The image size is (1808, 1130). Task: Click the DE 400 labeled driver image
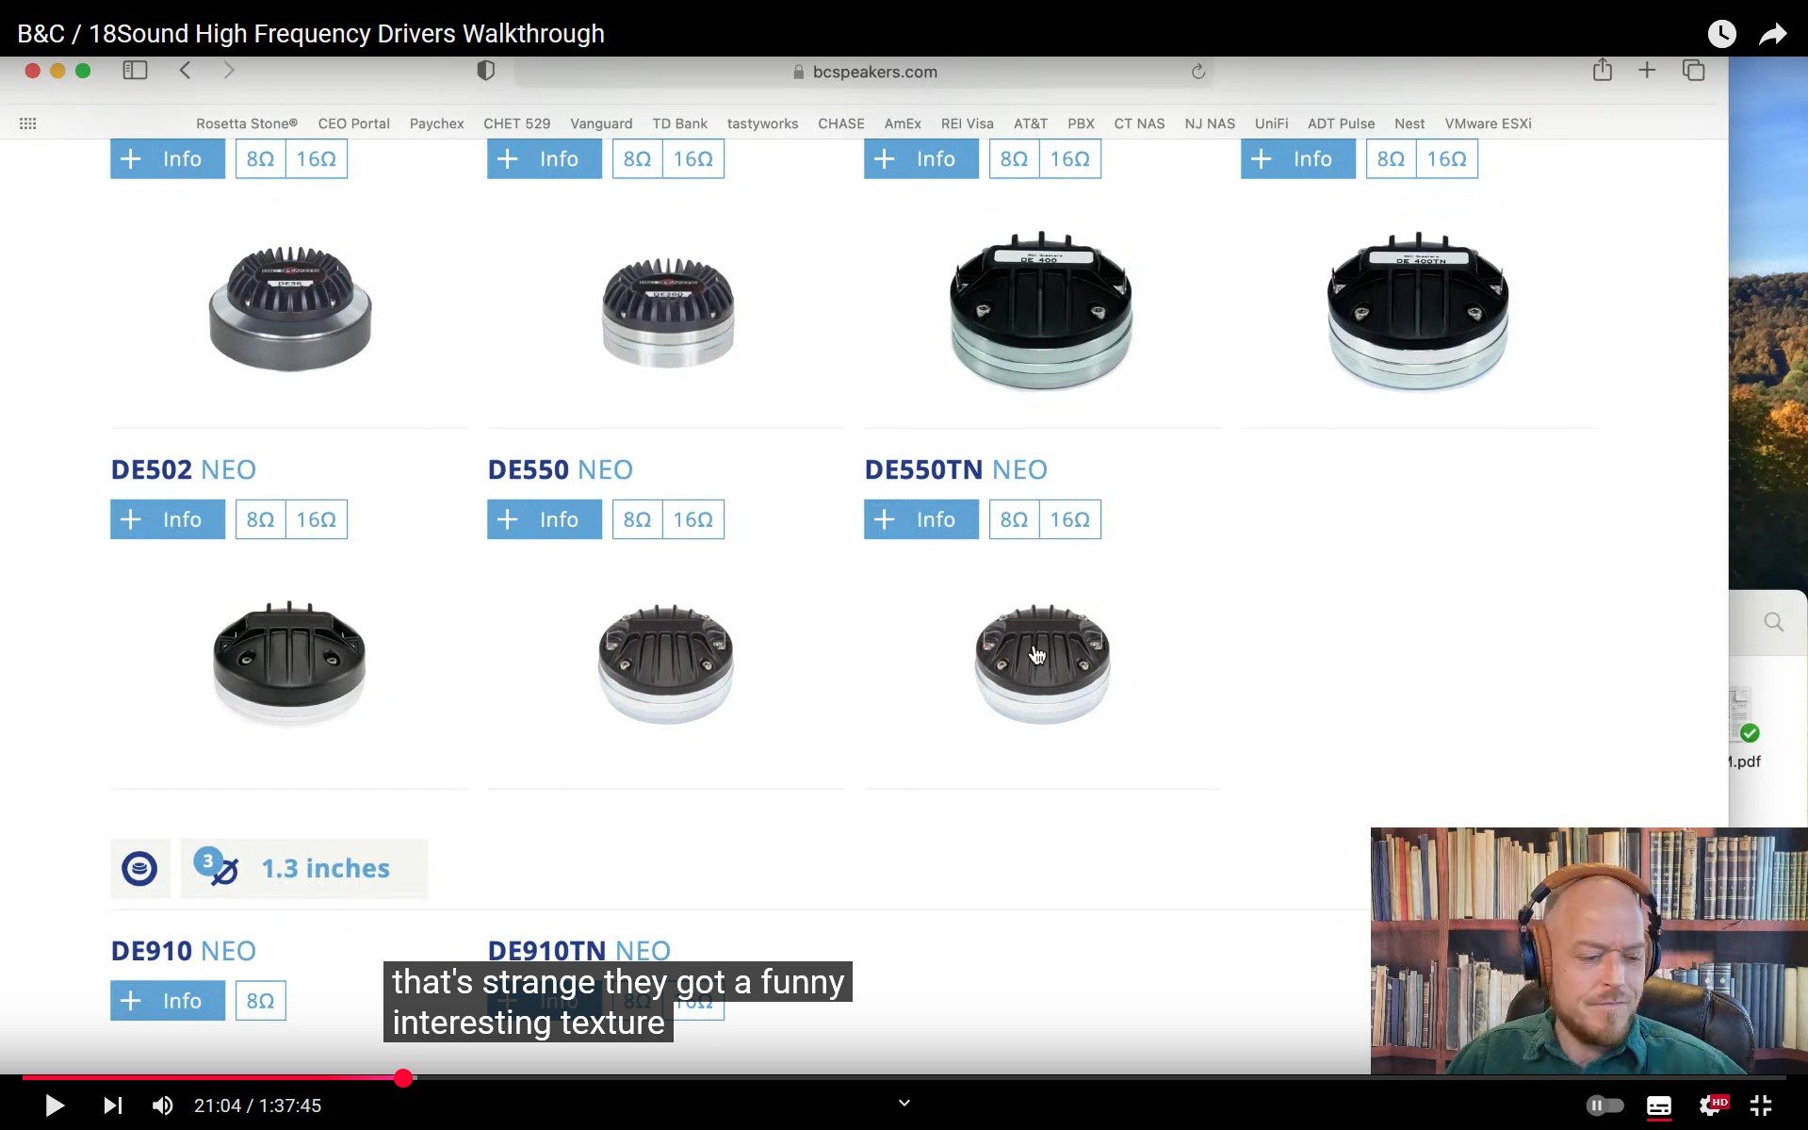point(1041,309)
